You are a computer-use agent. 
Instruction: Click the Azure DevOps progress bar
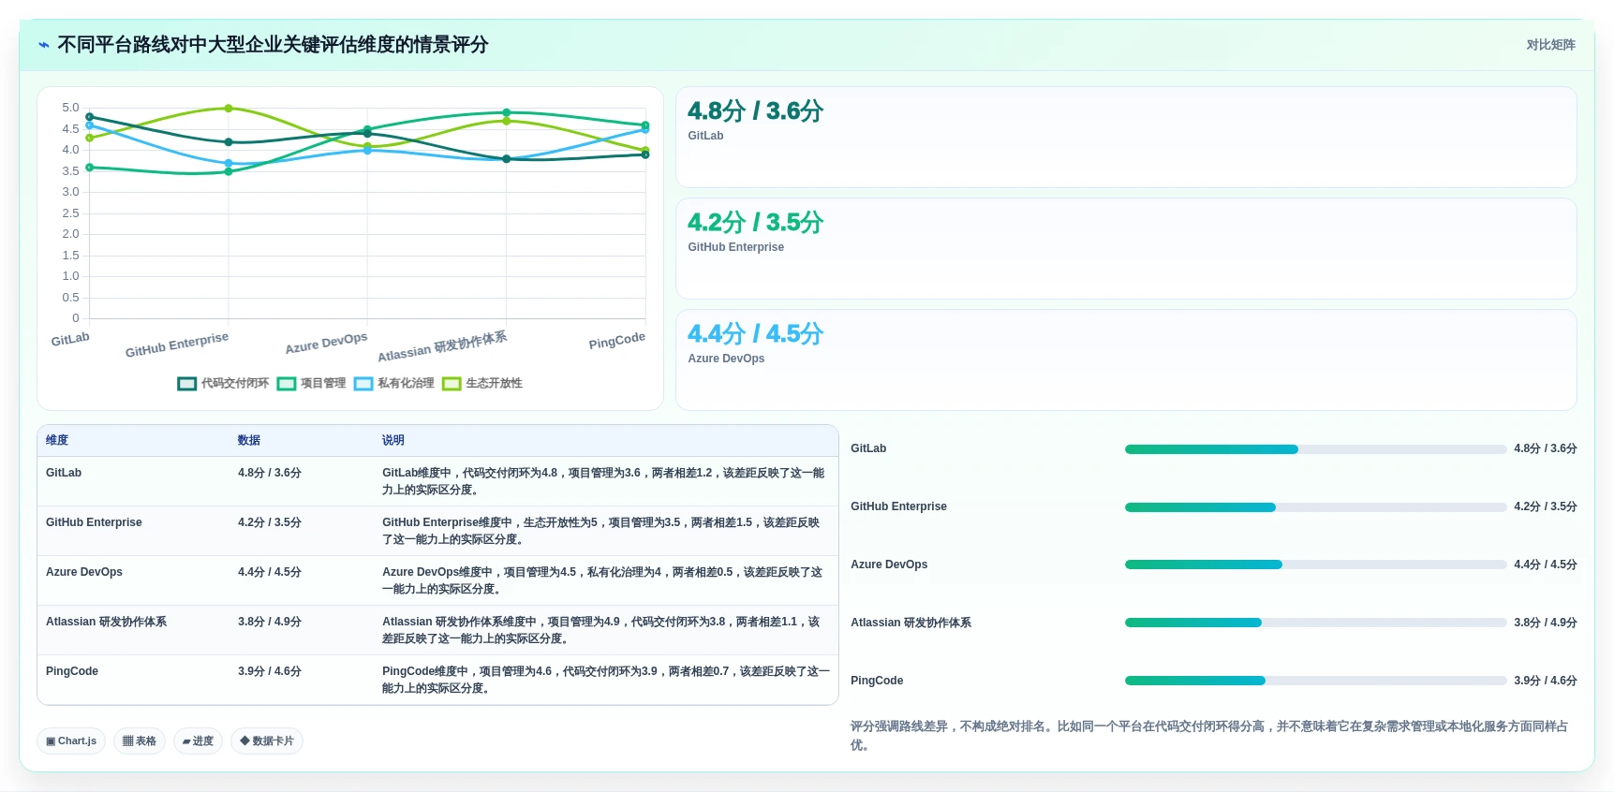click(1315, 565)
